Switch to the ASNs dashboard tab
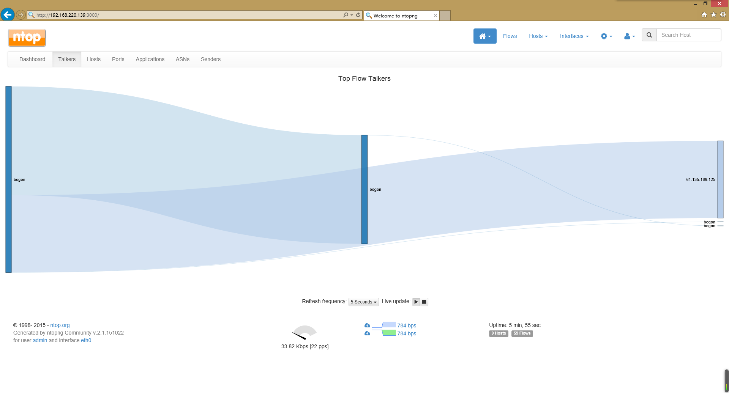The image size is (729, 393). coord(182,59)
